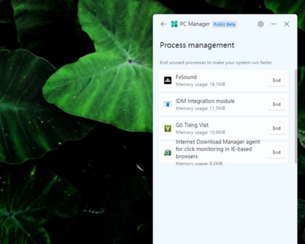Viewport: 305px width, 244px height.
Task: Click the PC Manager logo icon
Action: [174, 24]
